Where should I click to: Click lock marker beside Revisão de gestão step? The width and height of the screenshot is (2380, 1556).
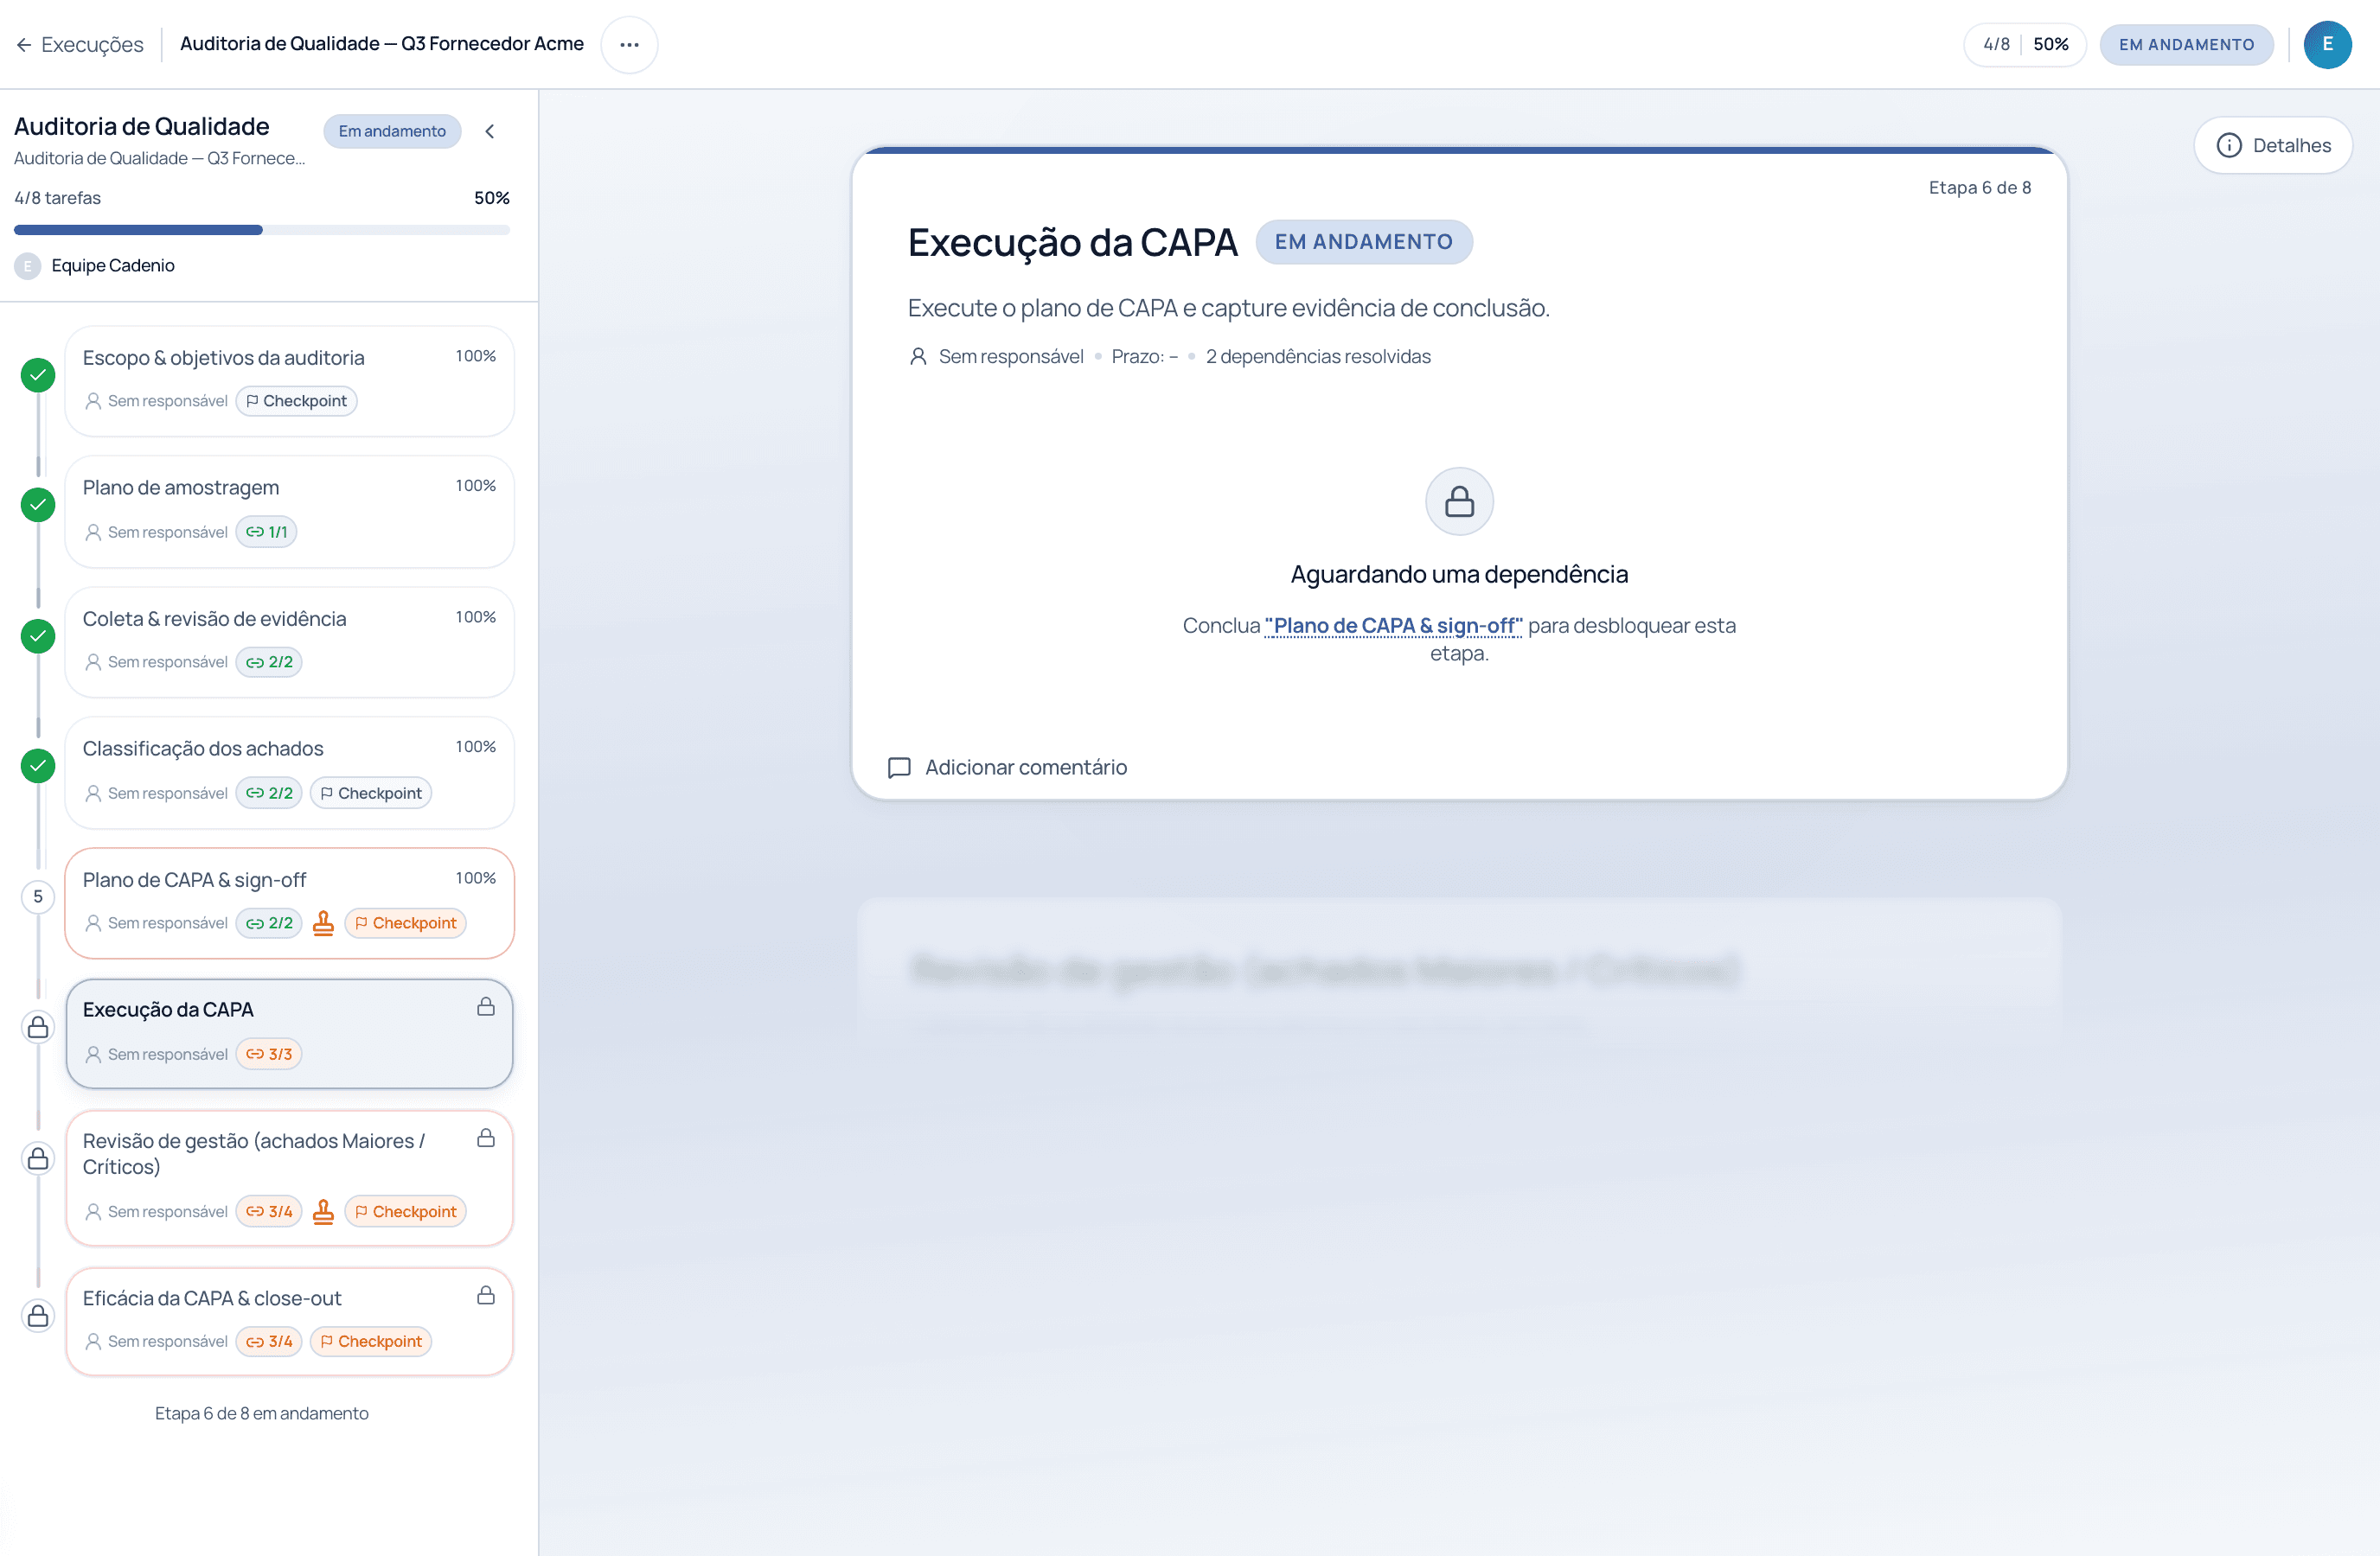(x=38, y=1158)
